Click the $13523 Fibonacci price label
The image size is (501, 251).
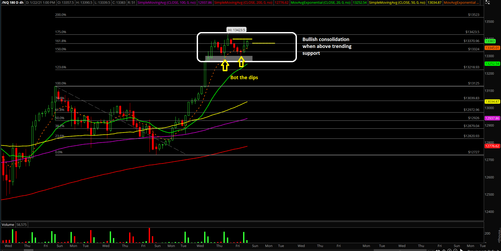point(474,15)
